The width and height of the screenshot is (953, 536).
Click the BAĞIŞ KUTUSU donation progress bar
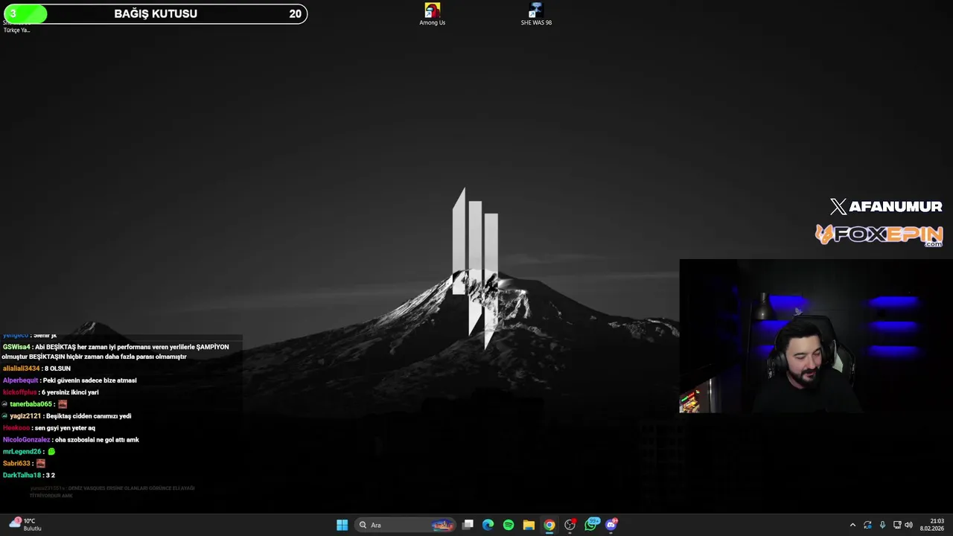point(155,13)
